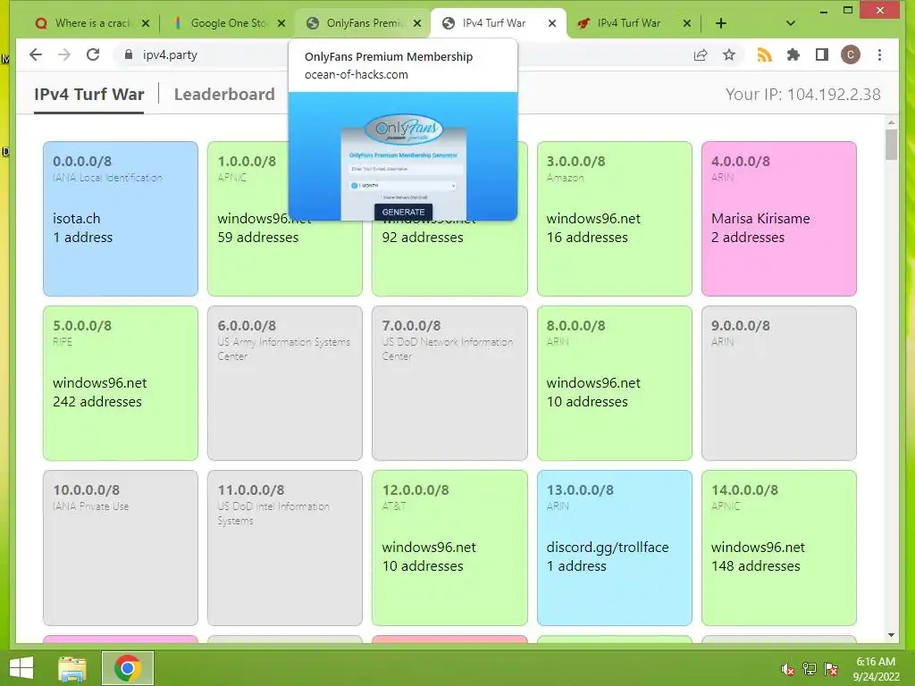Switch to the 'Where is a crack' tab

tap(90, 23)
